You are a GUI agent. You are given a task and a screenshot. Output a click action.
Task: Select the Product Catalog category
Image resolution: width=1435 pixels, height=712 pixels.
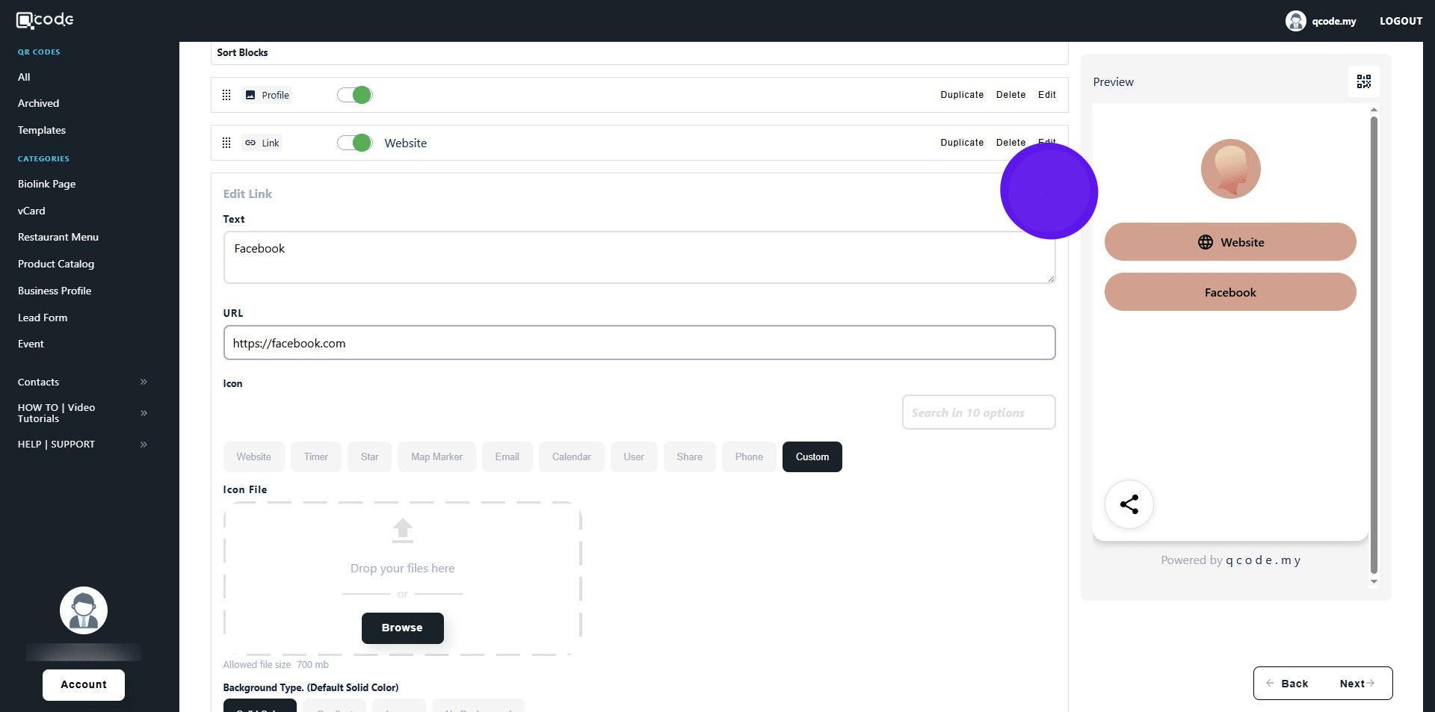pyautogui.click(x=56, y=264)
